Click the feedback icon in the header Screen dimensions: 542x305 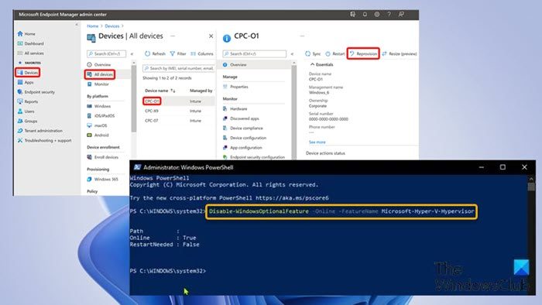pos(401,14)
